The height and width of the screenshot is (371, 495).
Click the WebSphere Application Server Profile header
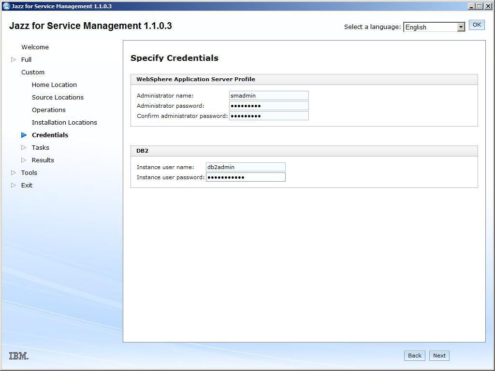click(305, 80)
